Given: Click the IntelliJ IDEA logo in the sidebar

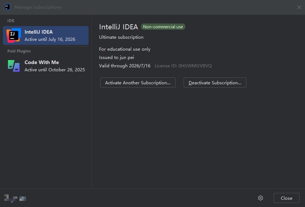Looking at the screenshot, I should click(14, 35).
